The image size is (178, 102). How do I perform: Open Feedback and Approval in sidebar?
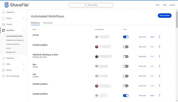click(15, 40)
